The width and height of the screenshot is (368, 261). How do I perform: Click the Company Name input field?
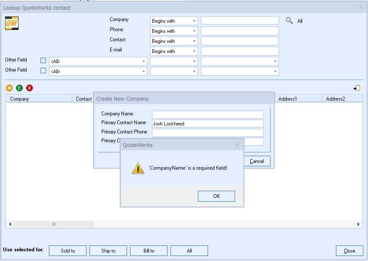[x=208, y=115]
